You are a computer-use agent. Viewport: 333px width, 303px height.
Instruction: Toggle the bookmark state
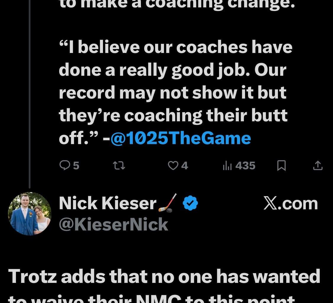(281, 166)
